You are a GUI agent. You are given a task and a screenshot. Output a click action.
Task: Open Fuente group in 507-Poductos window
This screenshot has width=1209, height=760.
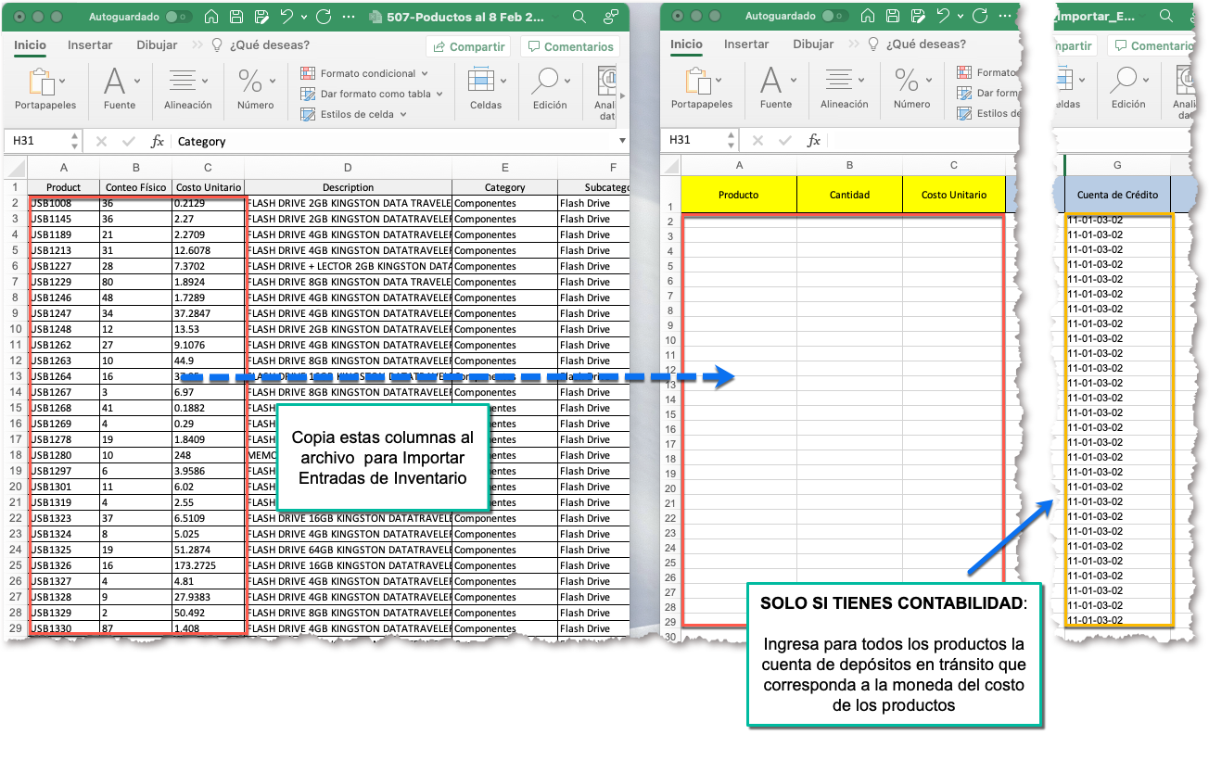point(120,89)
